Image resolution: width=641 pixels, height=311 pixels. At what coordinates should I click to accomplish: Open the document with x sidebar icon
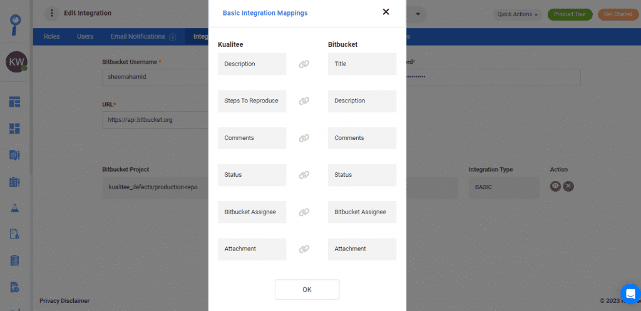[x=15, y=234]
